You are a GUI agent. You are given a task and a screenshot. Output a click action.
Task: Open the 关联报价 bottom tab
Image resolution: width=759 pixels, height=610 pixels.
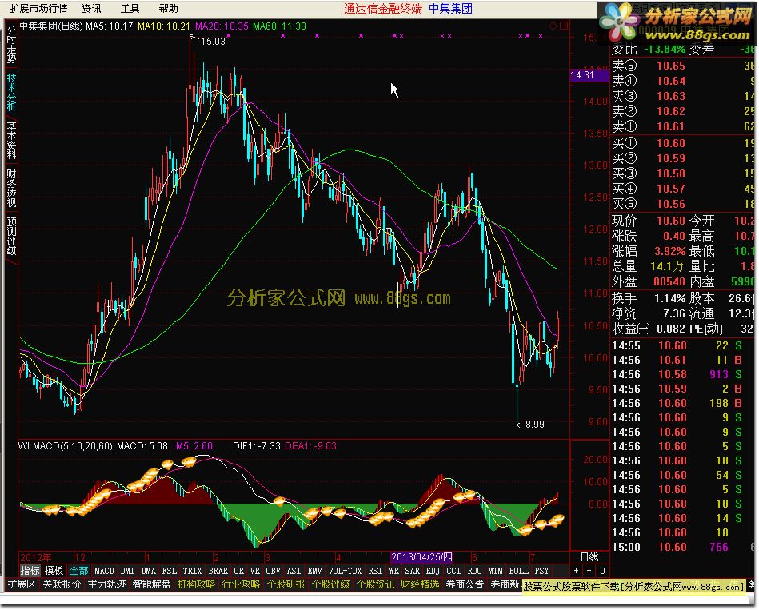[x=62, y=584]
